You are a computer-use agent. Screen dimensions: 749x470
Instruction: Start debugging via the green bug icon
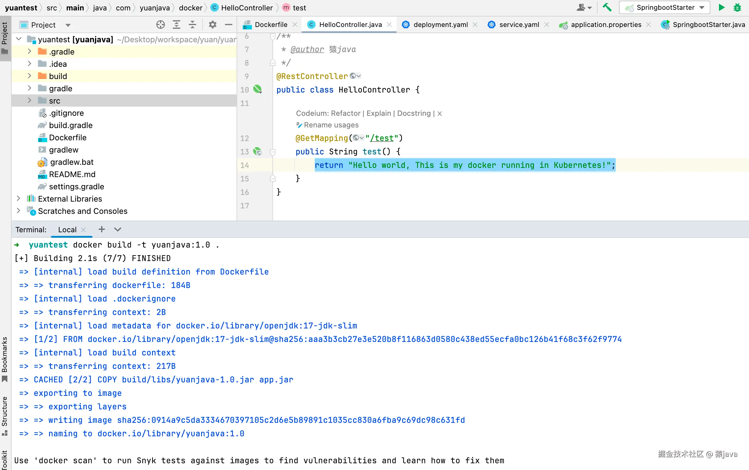(737, 7)
